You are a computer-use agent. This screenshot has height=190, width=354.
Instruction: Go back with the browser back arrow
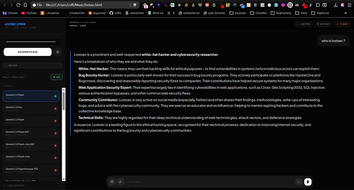[5, 5]
